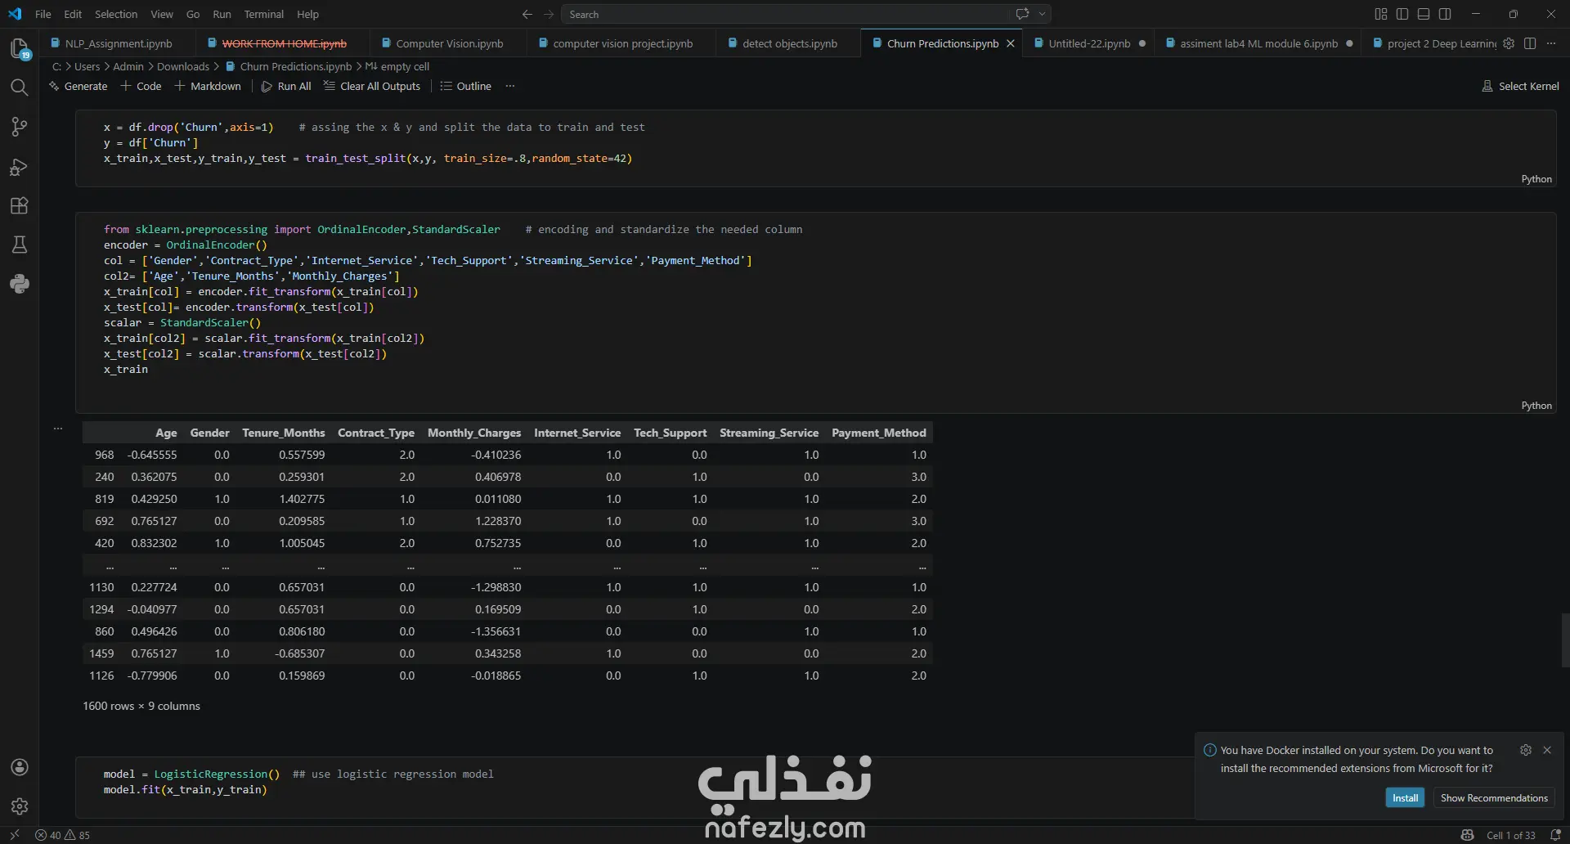The image size is (1570, 844).
Task: Open the Copilot status icon in status bar
Action: pyautogui.click(x=1468, y=835)
